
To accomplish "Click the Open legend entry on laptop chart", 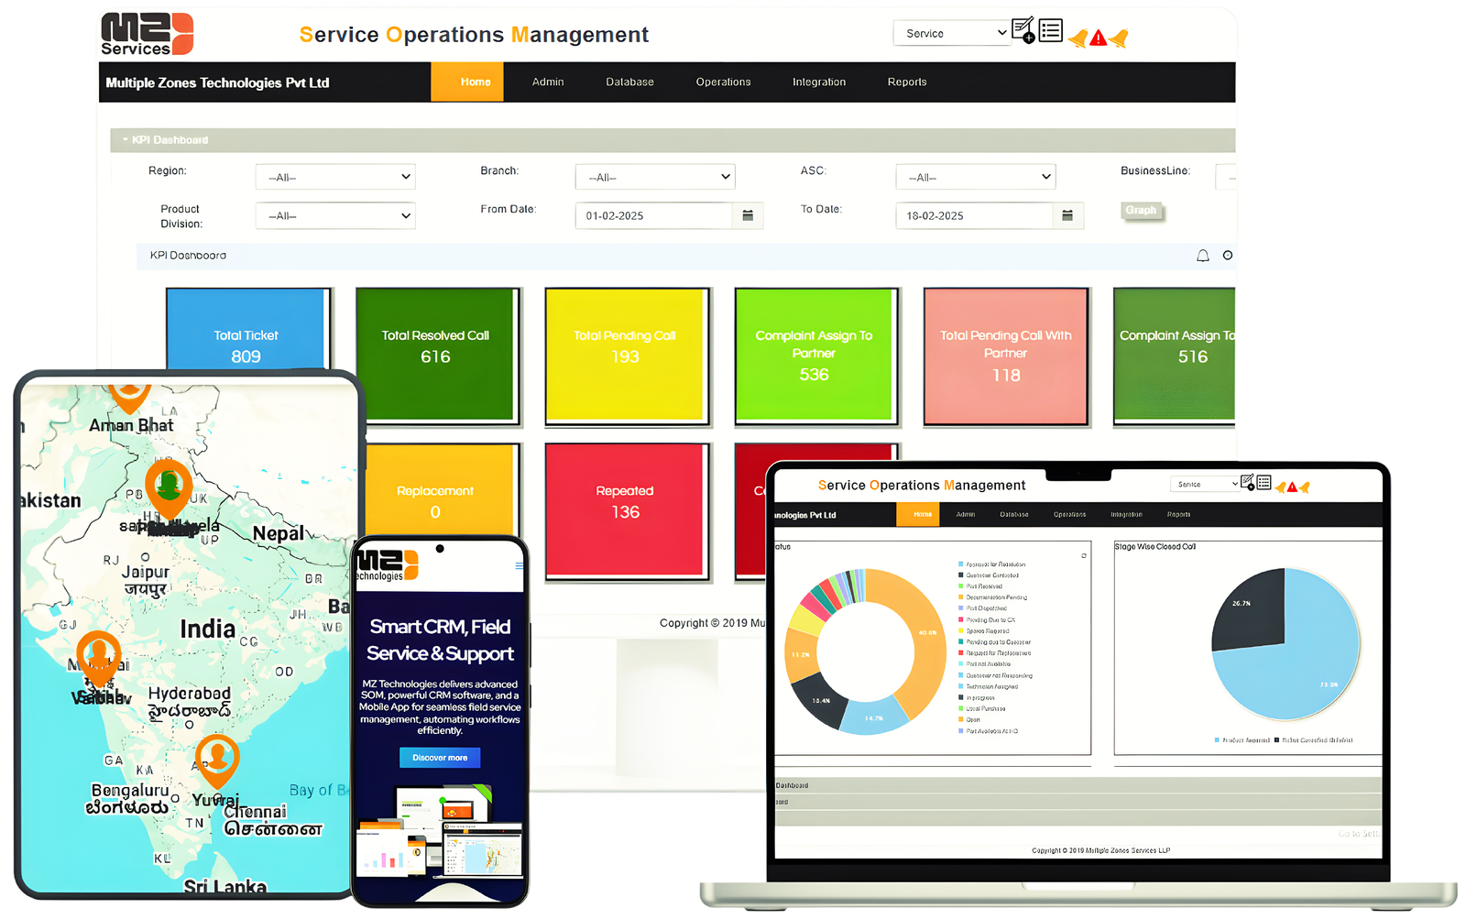I will click(x=968, y=720).
